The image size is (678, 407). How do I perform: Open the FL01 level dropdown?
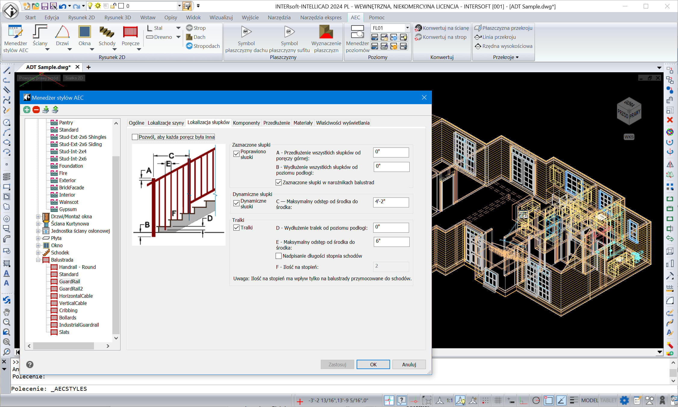(407, 28)
